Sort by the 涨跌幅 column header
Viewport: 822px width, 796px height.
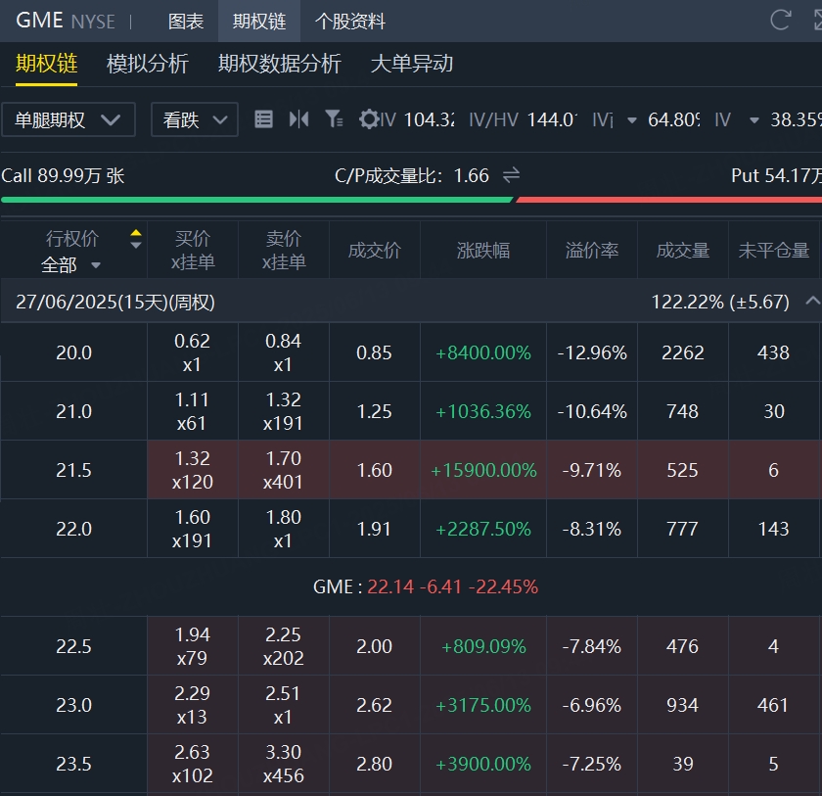(482, 250)
